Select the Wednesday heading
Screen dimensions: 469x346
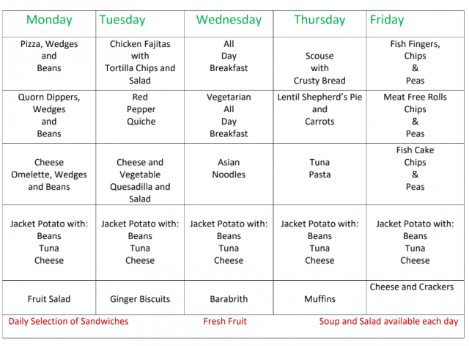pyautogui.click(x=229, y=20)
